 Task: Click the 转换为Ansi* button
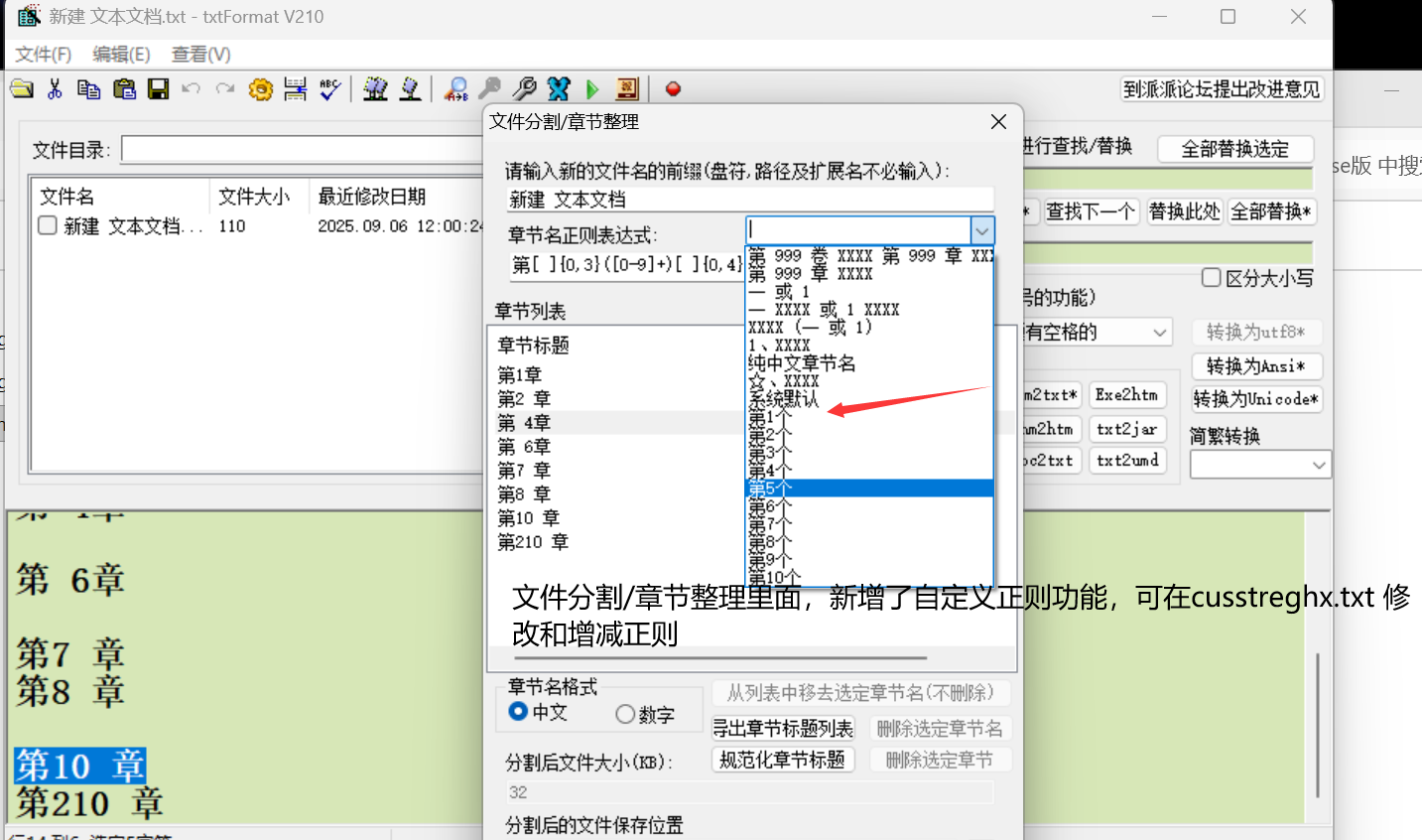[1256, 365]
